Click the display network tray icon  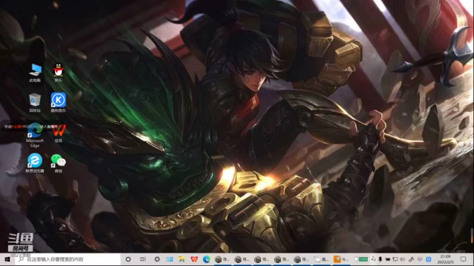click(395, 259)
